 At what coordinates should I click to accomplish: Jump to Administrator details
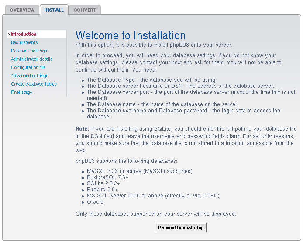(31, 59)
